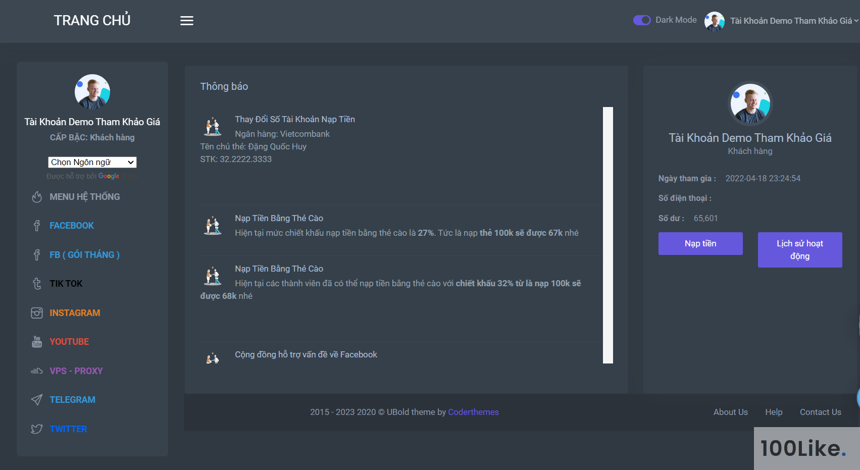Click the Telegram paper plane icon

pyautogui.click(x=37, y=400)
